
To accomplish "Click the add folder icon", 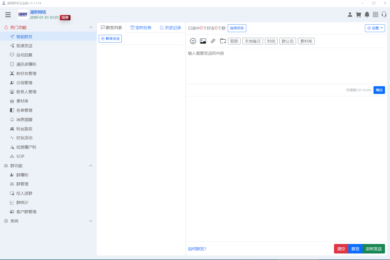I will [x=223, y=41].
